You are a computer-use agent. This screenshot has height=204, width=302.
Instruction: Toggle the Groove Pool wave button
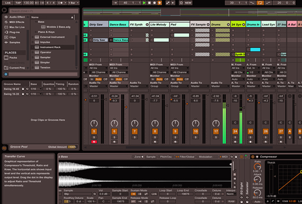point(4,148)
